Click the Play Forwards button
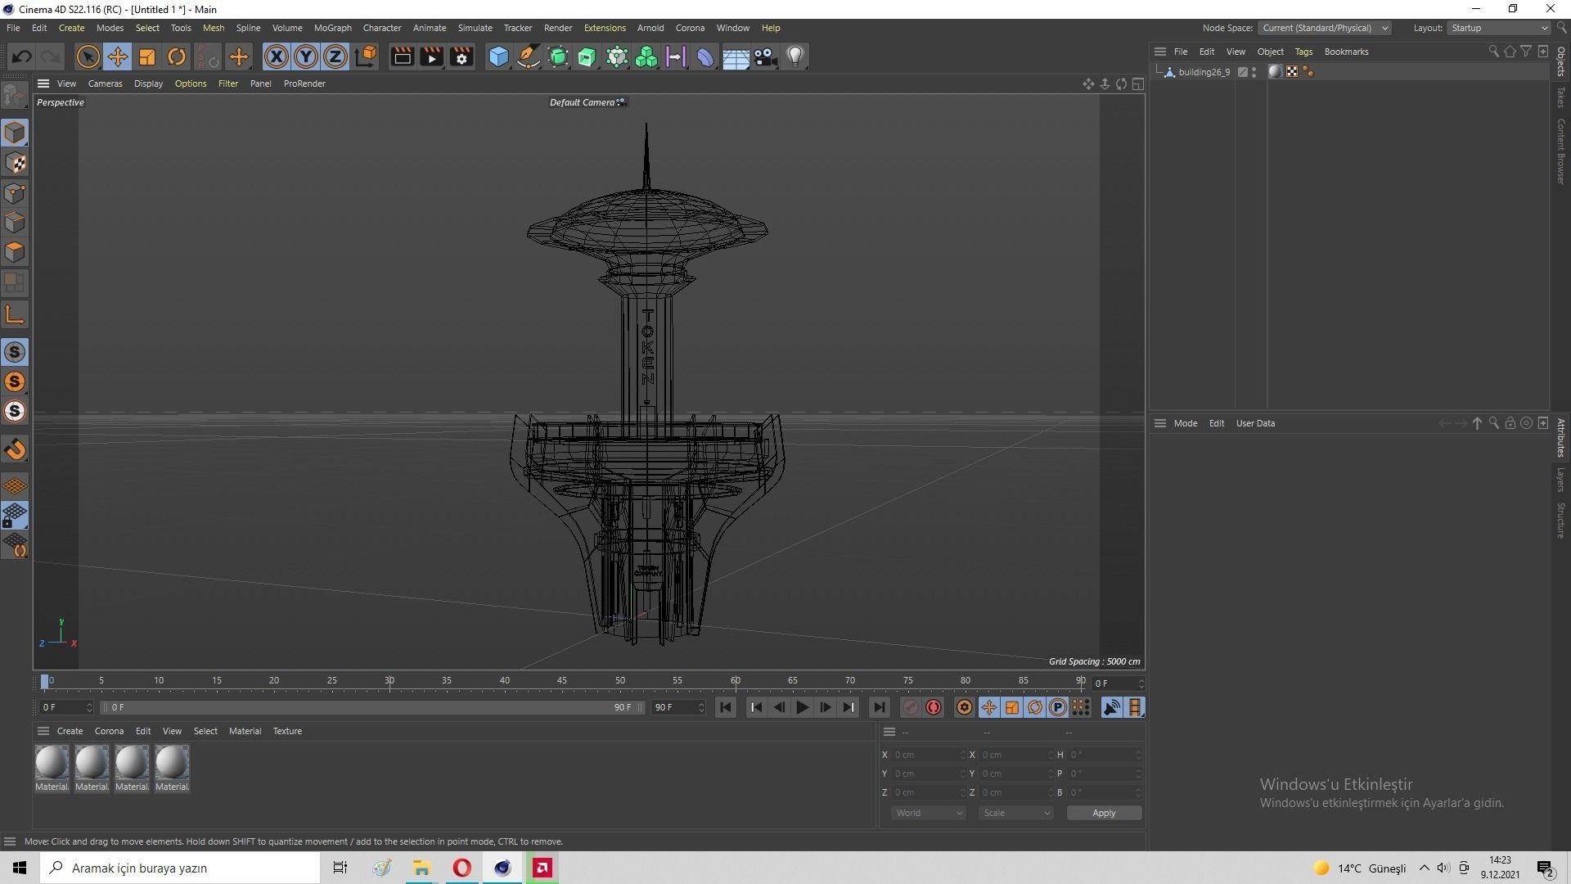This screenshot has height=884, width=1571. click(802, 707)
